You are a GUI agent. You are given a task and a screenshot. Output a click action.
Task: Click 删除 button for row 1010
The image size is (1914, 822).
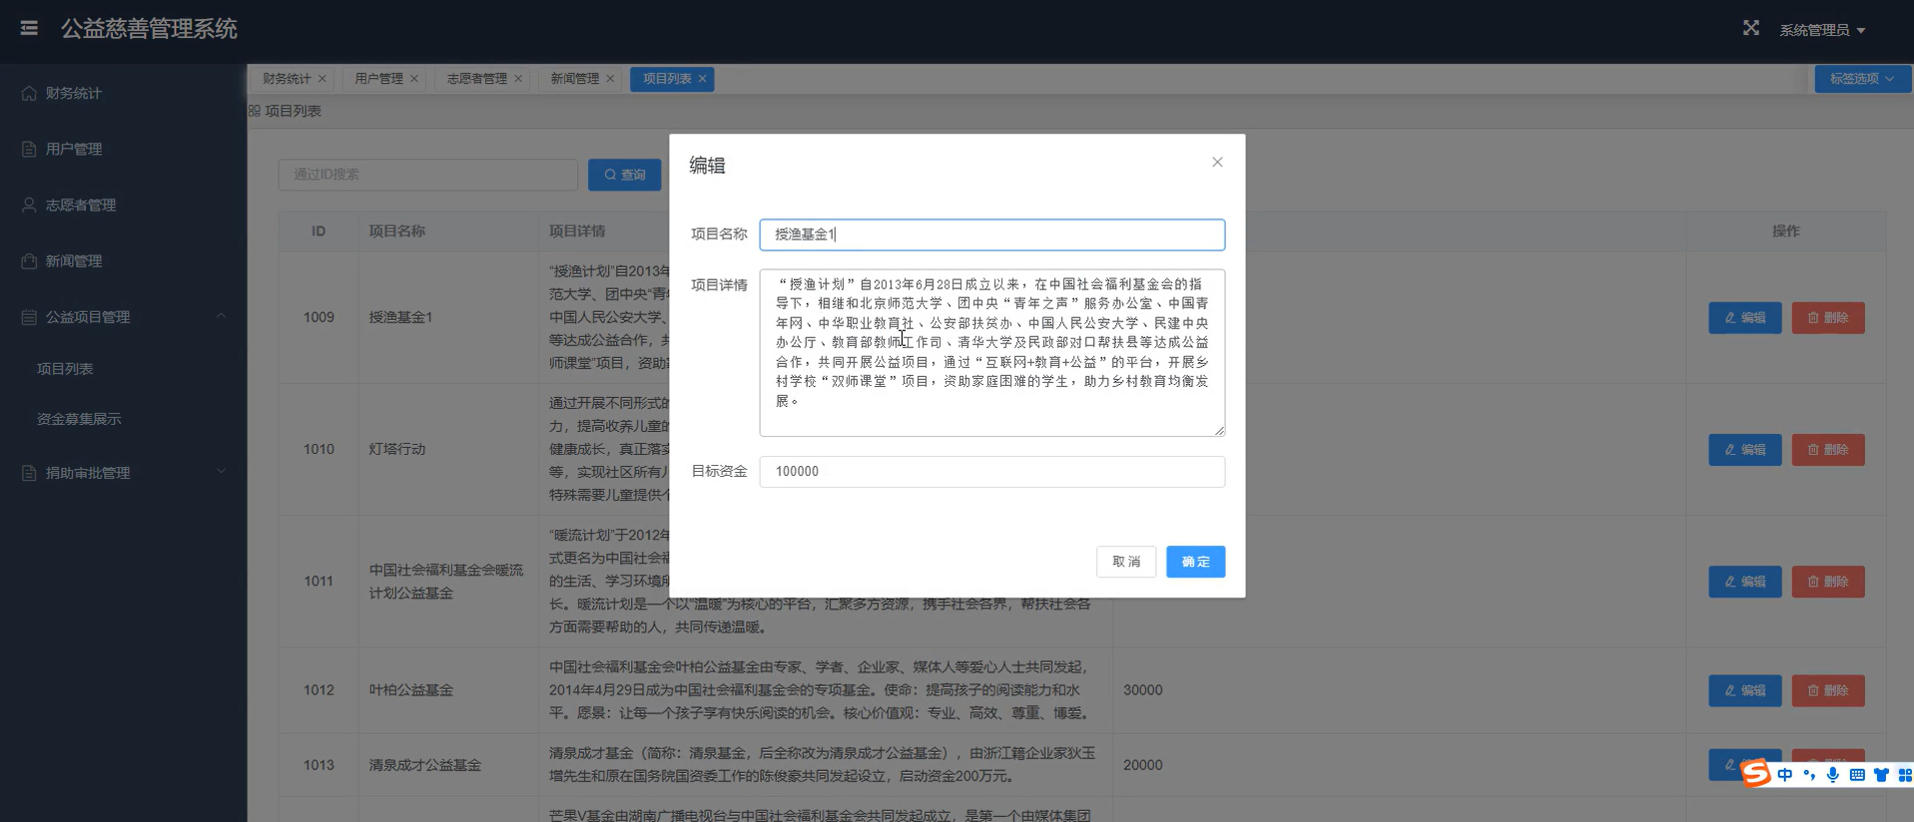coord(1827,450)
